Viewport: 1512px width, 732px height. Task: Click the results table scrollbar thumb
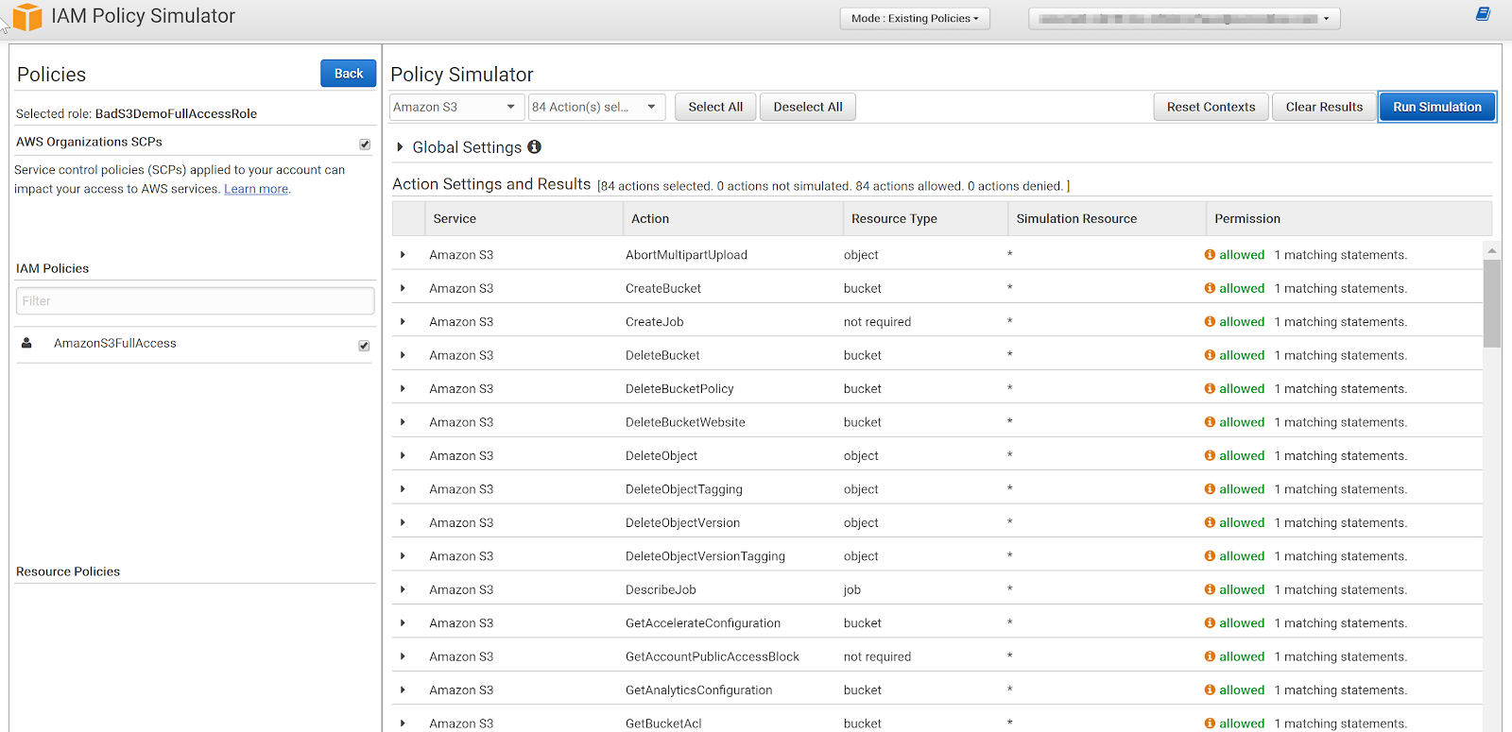(x=1492, y=303)
